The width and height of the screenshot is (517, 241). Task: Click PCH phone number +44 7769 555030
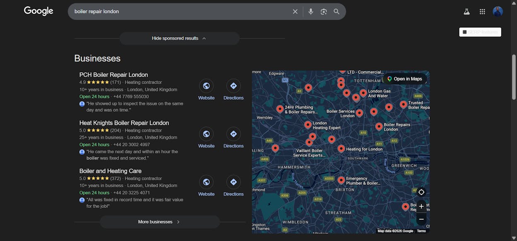[x=131, y=97]
